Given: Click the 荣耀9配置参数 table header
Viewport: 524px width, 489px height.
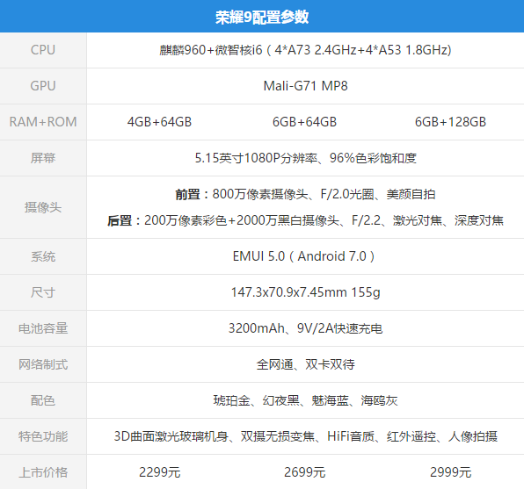Looking at the screenshot, I should [x=262, y=18].
